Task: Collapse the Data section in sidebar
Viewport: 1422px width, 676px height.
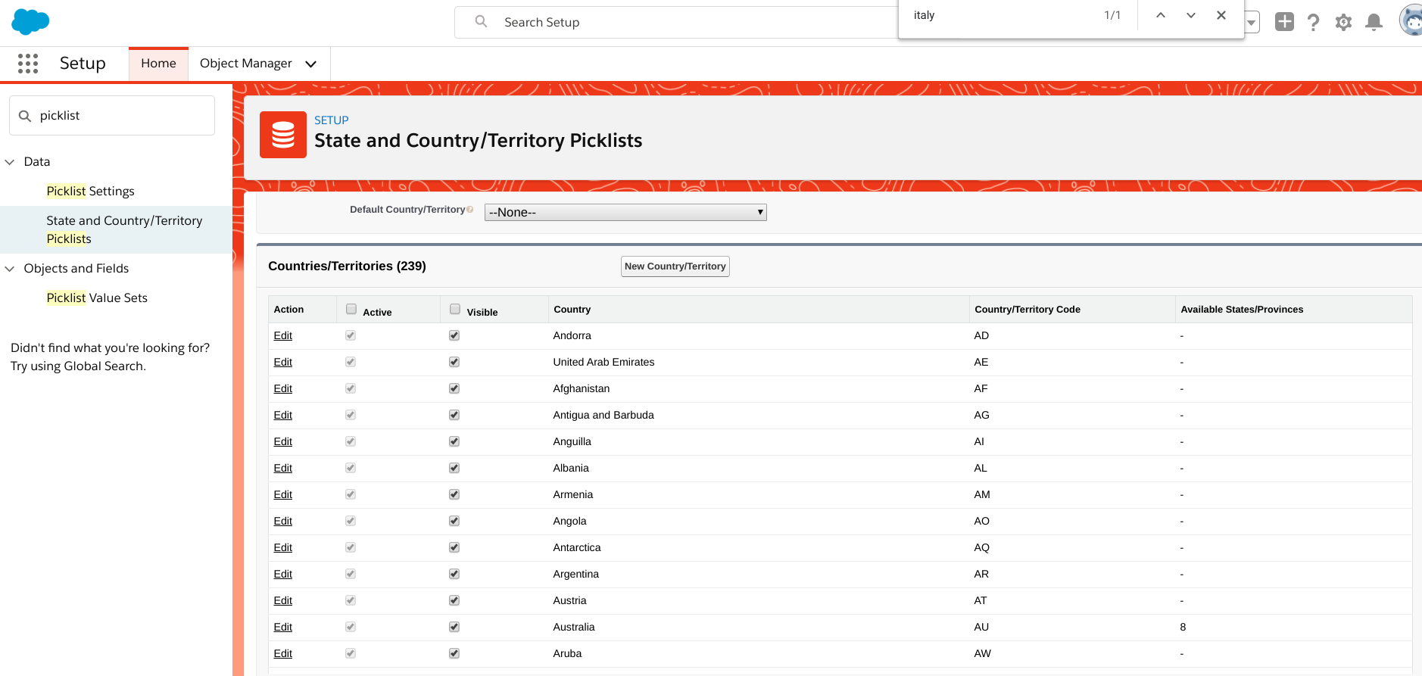Action: click(11, 162)
